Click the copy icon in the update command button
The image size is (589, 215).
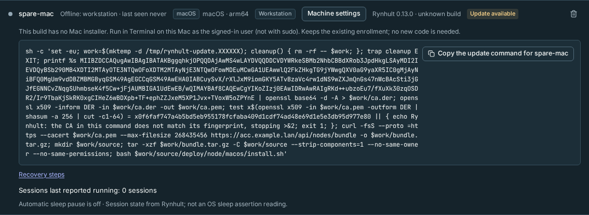431,53
